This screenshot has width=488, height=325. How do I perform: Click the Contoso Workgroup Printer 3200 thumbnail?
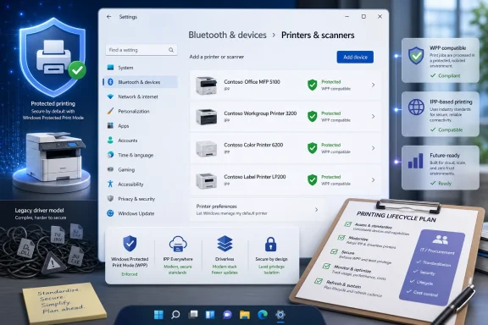click(x=206, y=117)
